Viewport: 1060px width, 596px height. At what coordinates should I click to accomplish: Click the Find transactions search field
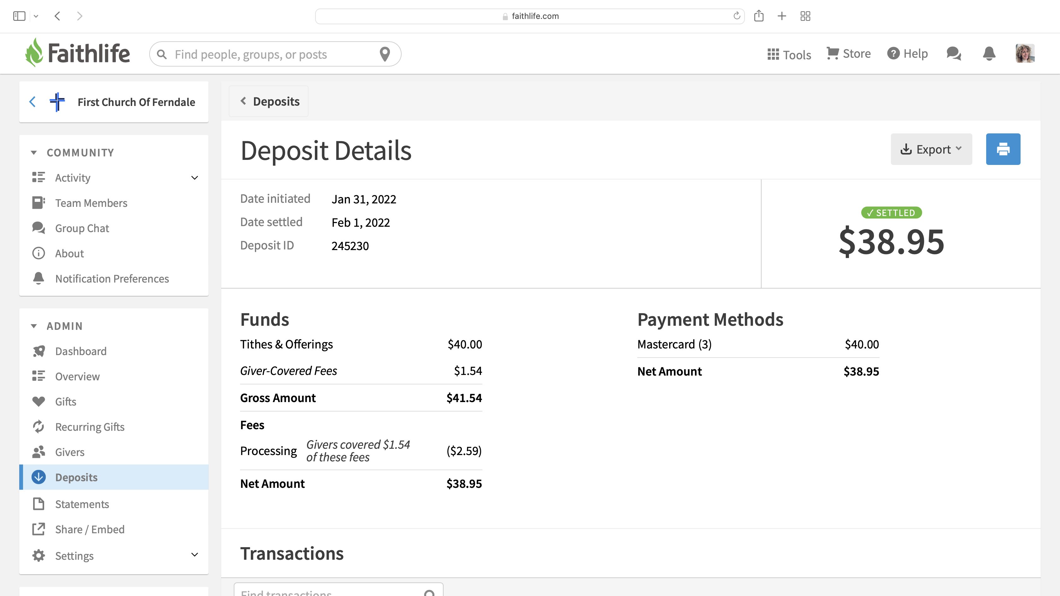click(338, 590)
